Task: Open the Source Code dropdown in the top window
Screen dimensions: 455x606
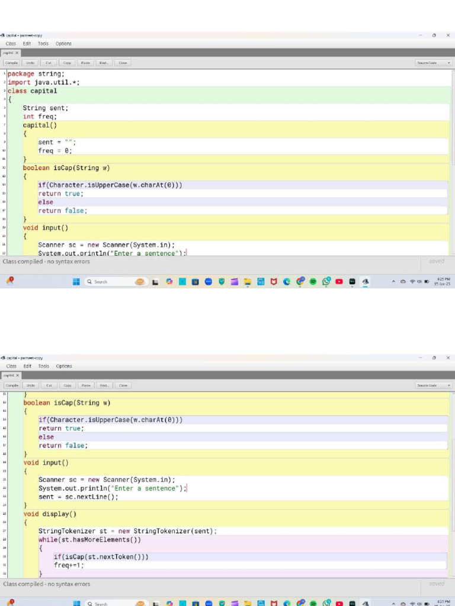Action: tap(433, 63)
